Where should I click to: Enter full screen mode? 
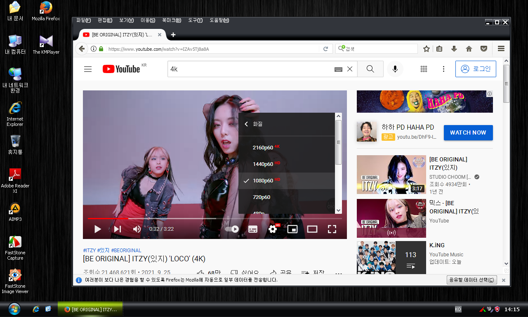[332, 229]
